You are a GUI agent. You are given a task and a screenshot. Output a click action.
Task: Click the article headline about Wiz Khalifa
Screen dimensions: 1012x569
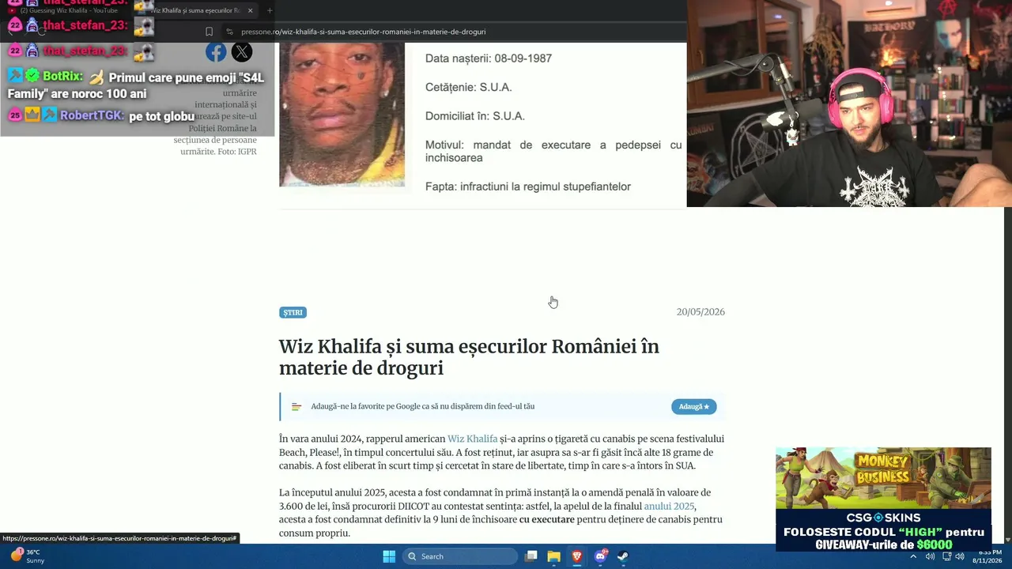point(469,357)
